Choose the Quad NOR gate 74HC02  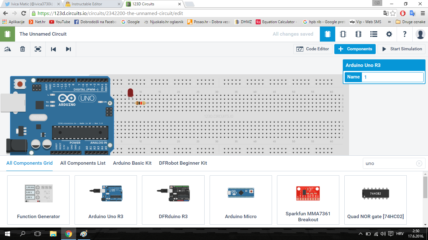coord(375,200)
